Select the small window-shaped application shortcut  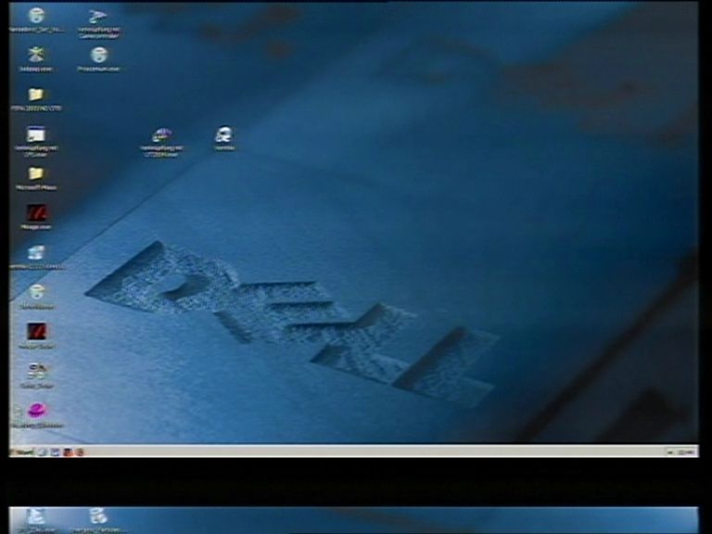point(36,134)
